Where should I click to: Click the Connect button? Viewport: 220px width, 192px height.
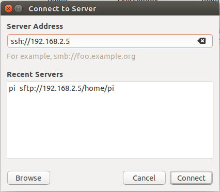(x=191, y=178)
